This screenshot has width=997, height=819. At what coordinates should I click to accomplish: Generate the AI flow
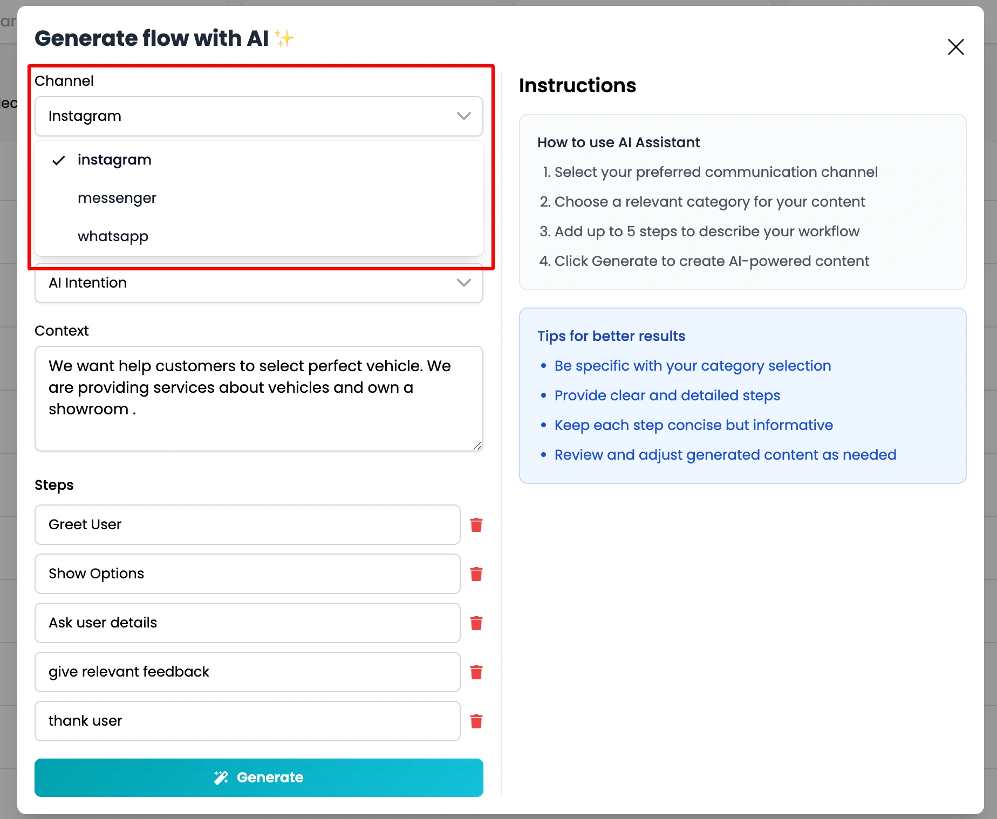point(259,777)
